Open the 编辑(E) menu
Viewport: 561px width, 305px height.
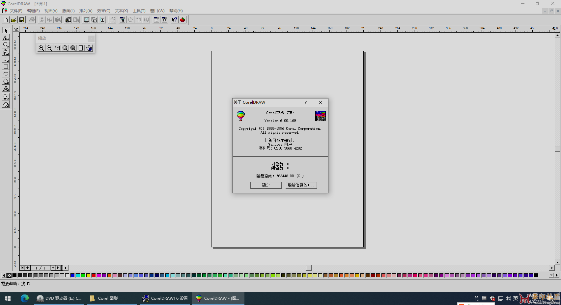pos(33,11)
